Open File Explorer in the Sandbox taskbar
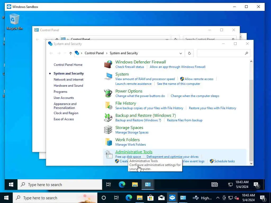The image size is (271, 203). pyautogui.click(x=135, y=185)
